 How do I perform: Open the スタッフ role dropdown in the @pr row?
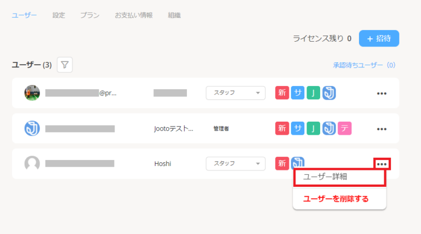click(x=236, y=93)
